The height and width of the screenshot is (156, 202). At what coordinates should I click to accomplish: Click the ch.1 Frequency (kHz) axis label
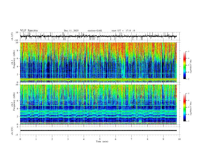click(x=13, y=59)
